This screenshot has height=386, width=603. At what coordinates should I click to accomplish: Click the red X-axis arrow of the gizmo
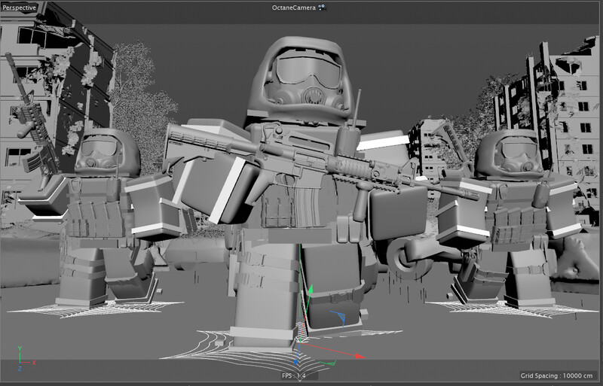(x=360, y=357)
